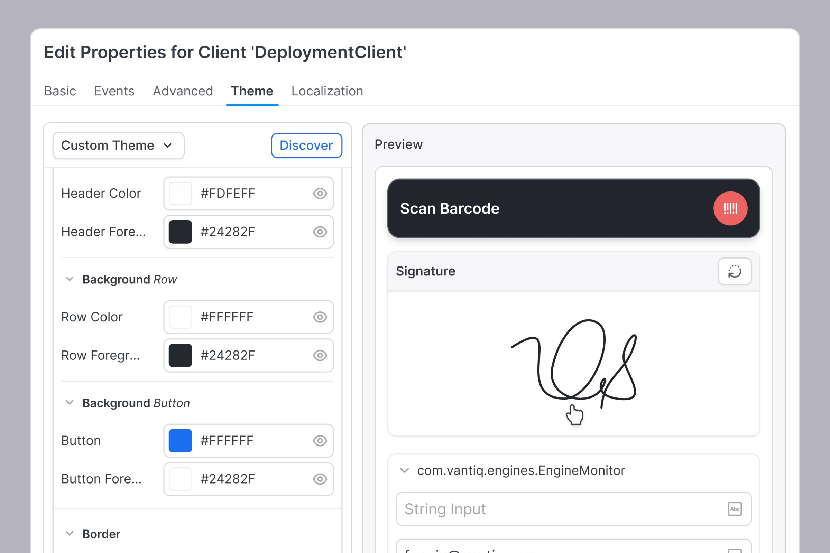Screen dimensions: 830x553
Task: Open the Localization tab
Action: point(327,91)
